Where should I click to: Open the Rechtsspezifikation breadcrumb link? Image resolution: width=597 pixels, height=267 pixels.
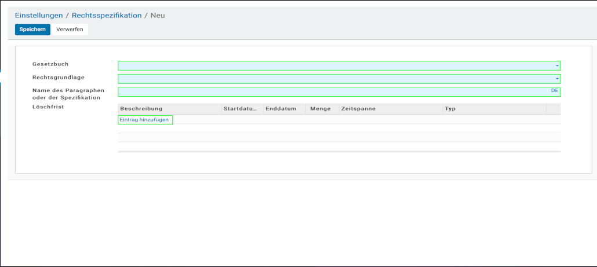point(107,16)
